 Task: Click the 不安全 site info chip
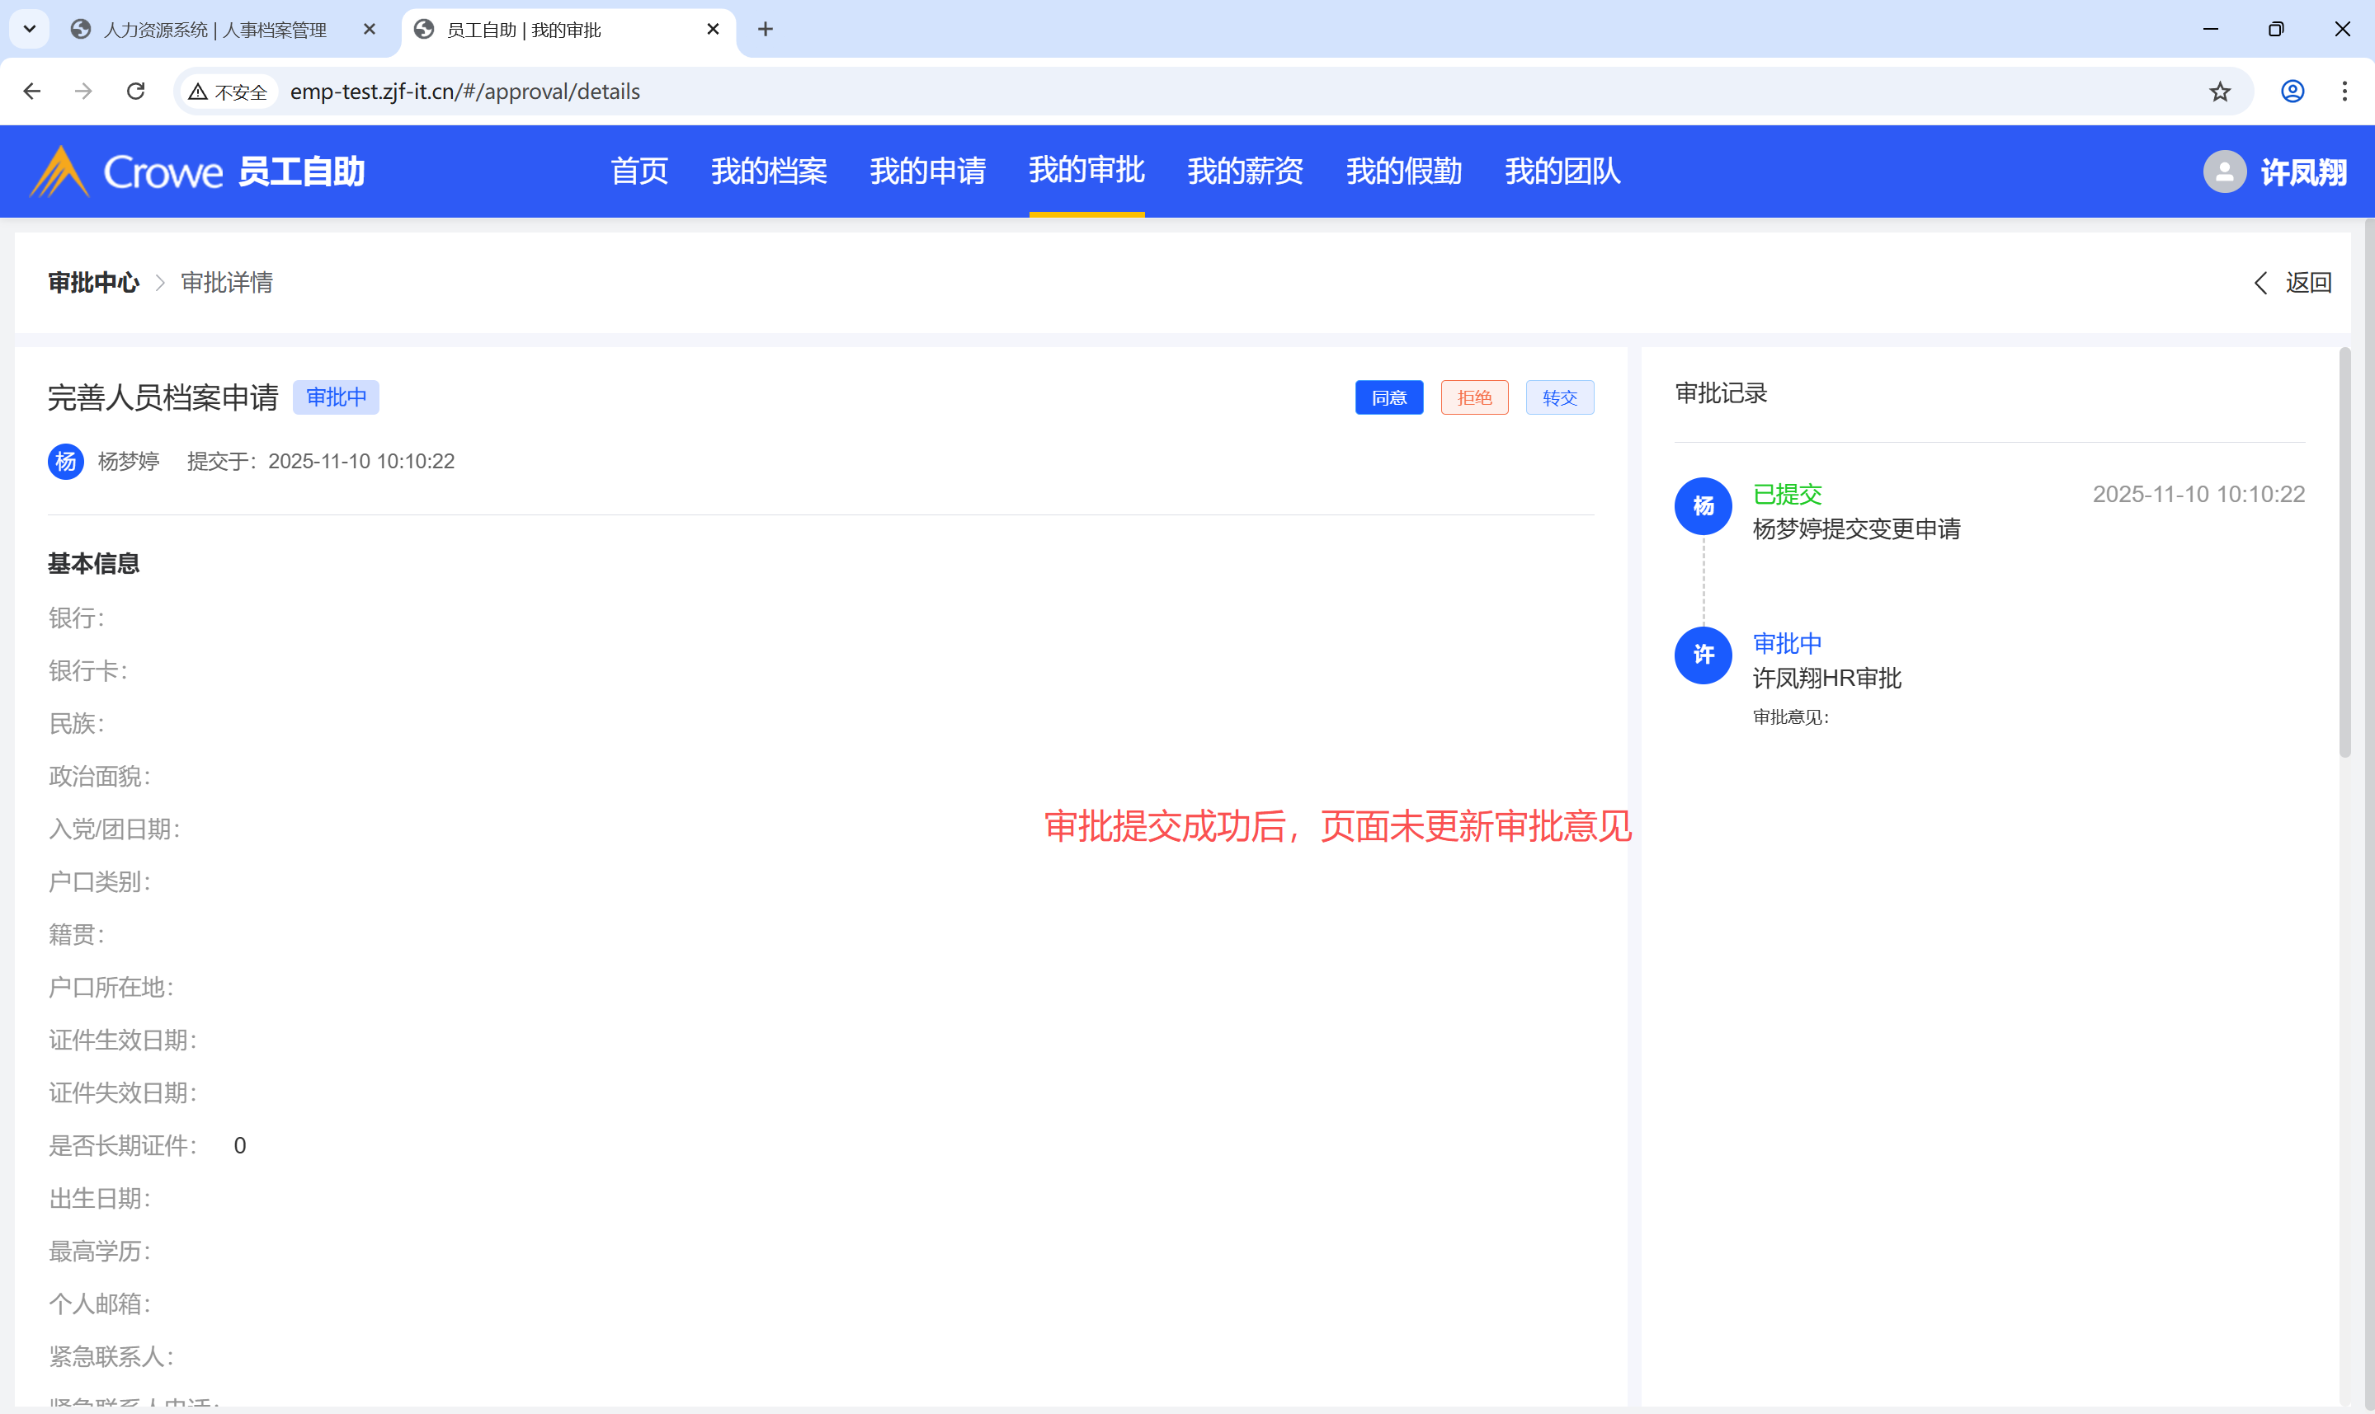coord(229,92)
